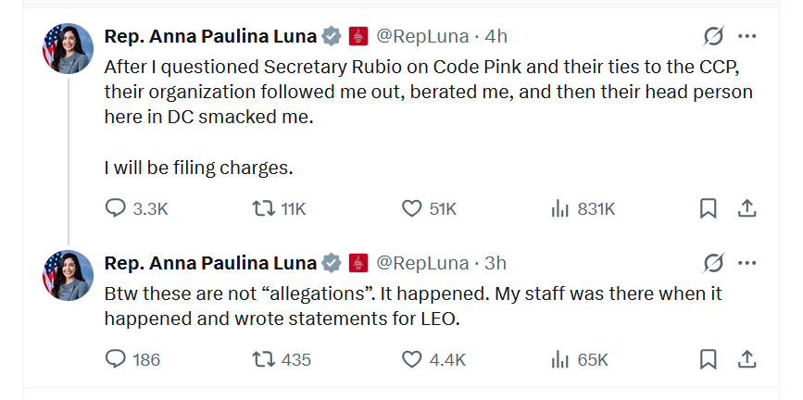Click the government affiliation badge on first tweet
The width and height of the screenshot is (803, 400).
(358, 36)
